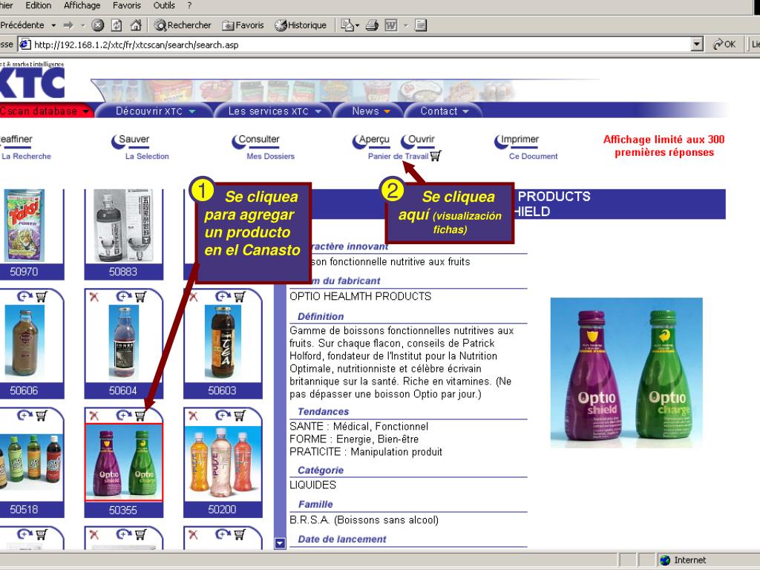
Task: Select product thumbnail 50883
Action: [124, 226]
